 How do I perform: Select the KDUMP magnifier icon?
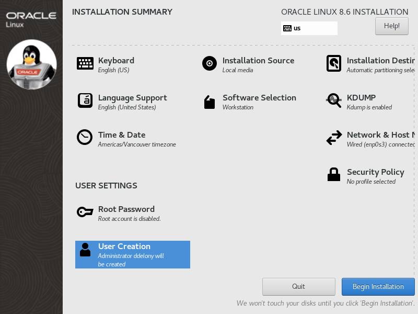click(333, 100)
